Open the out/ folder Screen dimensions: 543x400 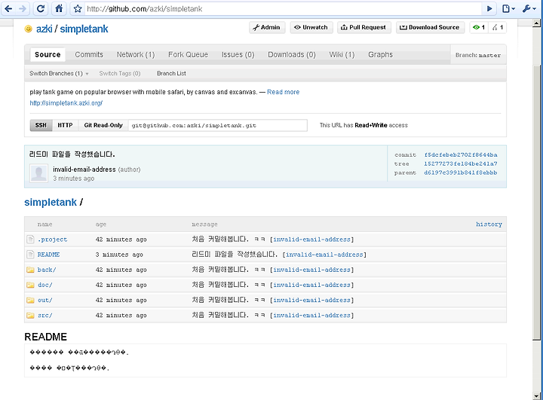[44, 301]
